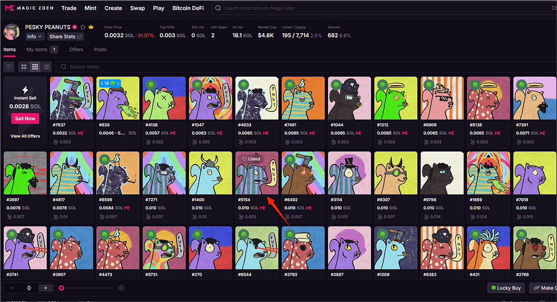Switch to the Offers tab
Screen dimensions: 557x302
pos(76,49)
